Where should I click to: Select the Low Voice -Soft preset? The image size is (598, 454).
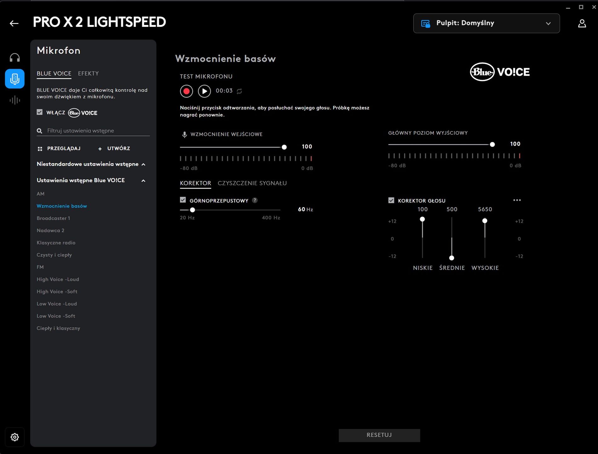56,316
